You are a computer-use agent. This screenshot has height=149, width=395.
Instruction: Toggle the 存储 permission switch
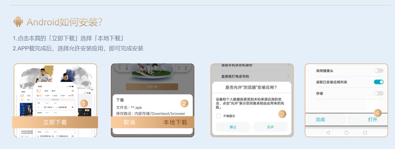click(379, 93)
